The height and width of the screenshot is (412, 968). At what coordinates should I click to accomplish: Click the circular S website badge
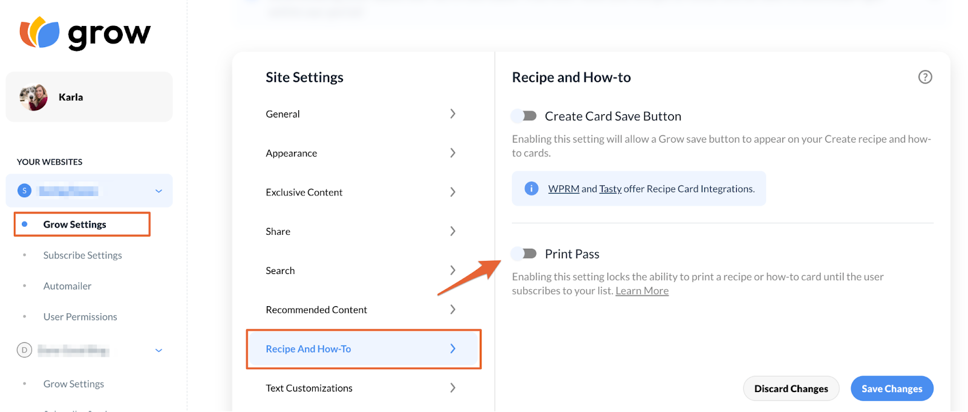[x=24, y=190]
